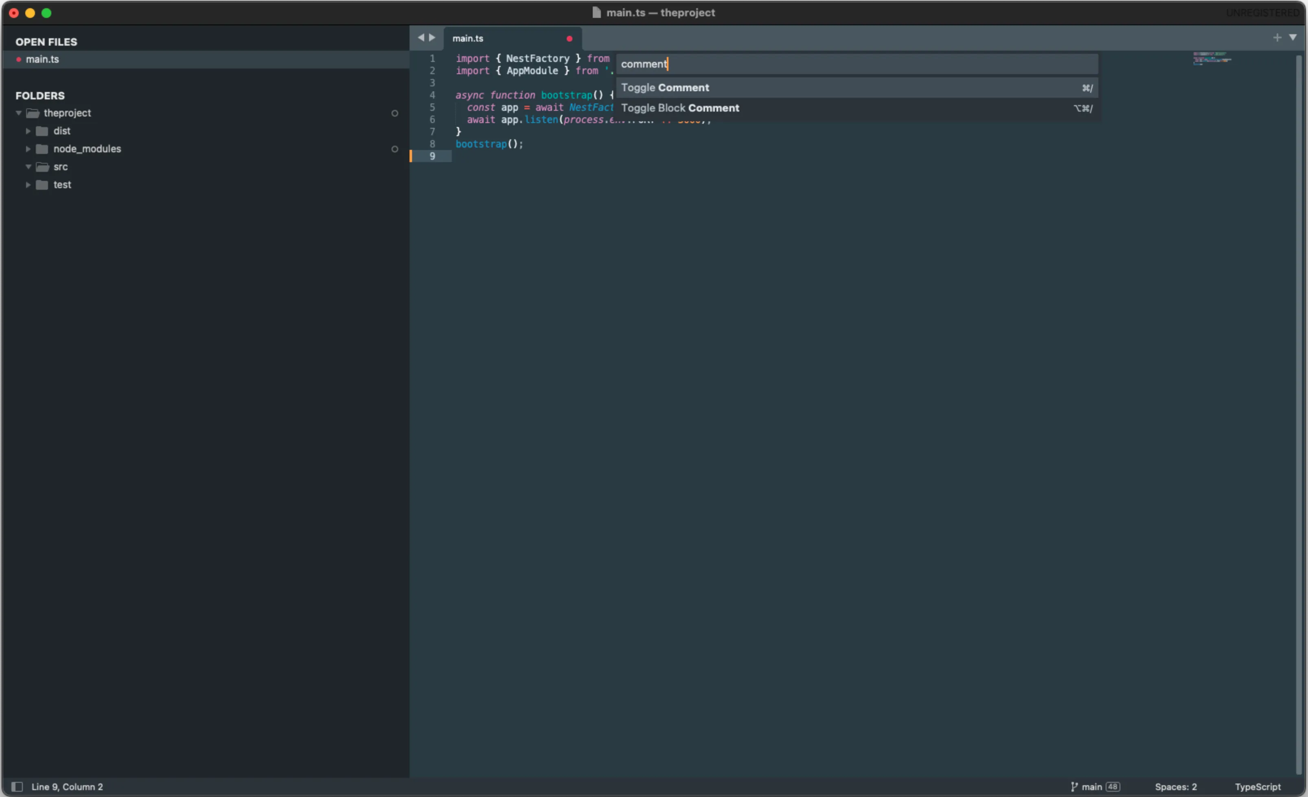The image size is (1308, 797).
Task: Switch to the main.ts tab
Action: pyautogui.click(x=467, y=38)
